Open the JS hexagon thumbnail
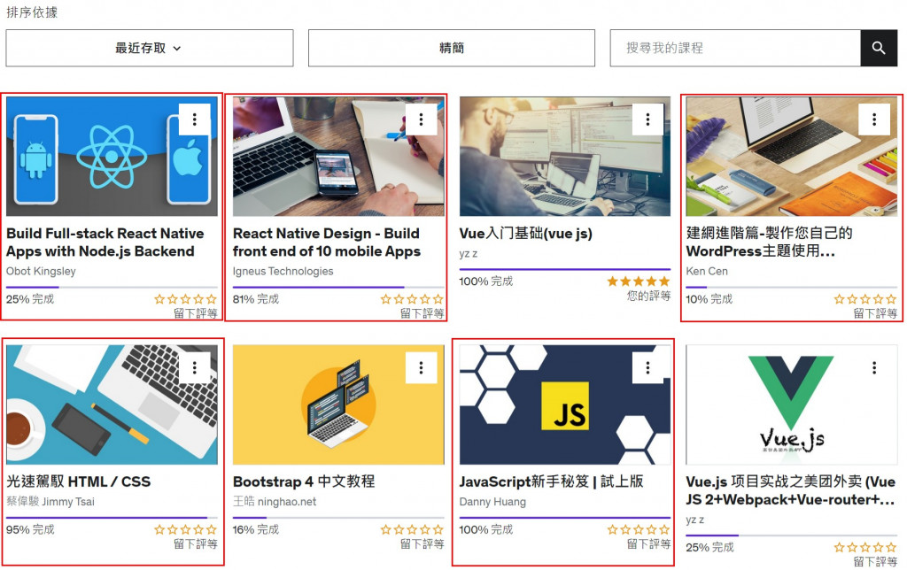The height and width of the screenshot is (570, 907). point(565,404)
